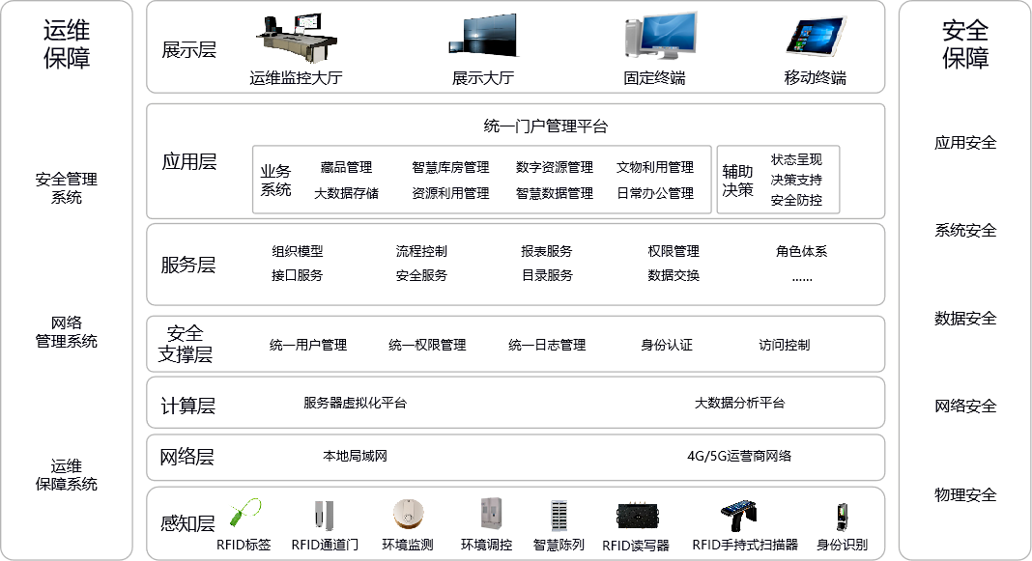Click 应用安全 in right panel
This screenshot has width=1032, height=561.
tap(965, 143)
